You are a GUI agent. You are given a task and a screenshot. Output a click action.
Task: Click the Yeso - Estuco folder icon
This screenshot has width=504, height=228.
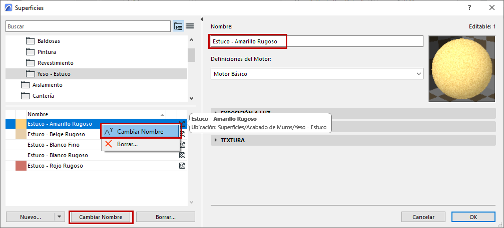point(30,74)
